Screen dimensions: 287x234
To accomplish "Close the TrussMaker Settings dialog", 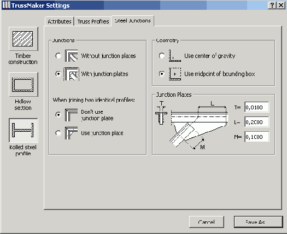I will tap(281, 5).
